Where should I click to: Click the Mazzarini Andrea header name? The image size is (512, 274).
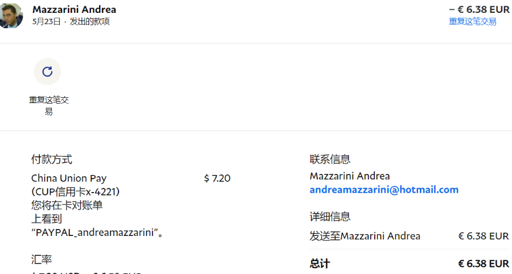[x=74, y=9]
